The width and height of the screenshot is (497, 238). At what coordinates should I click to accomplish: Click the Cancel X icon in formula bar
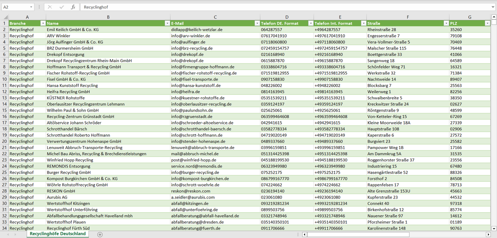click(50, 7)
